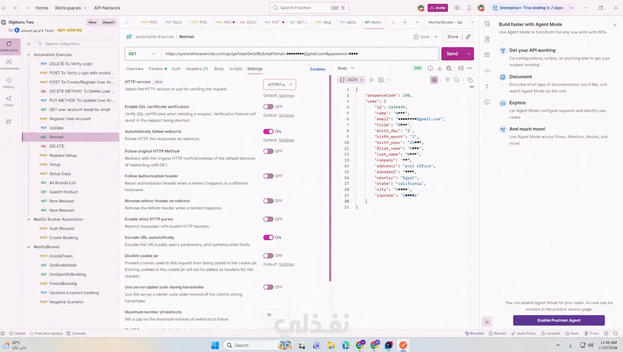The width and height of the screenshot is (623, 352).
Task: Open a new request tab with plus
Action: click(405, 22)
